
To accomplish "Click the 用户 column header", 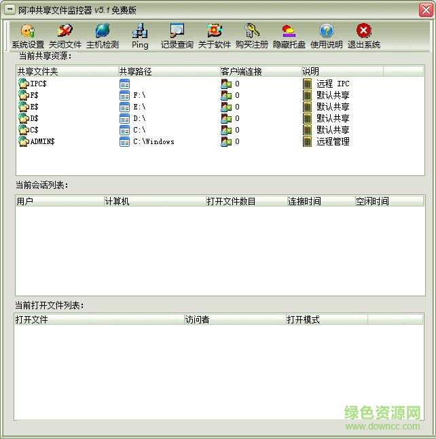I will [60, 201].
